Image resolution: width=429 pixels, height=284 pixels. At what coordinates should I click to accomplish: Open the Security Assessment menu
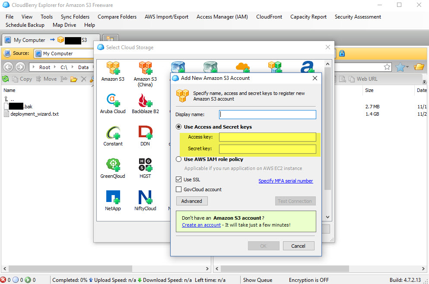(x=358, y=17)
